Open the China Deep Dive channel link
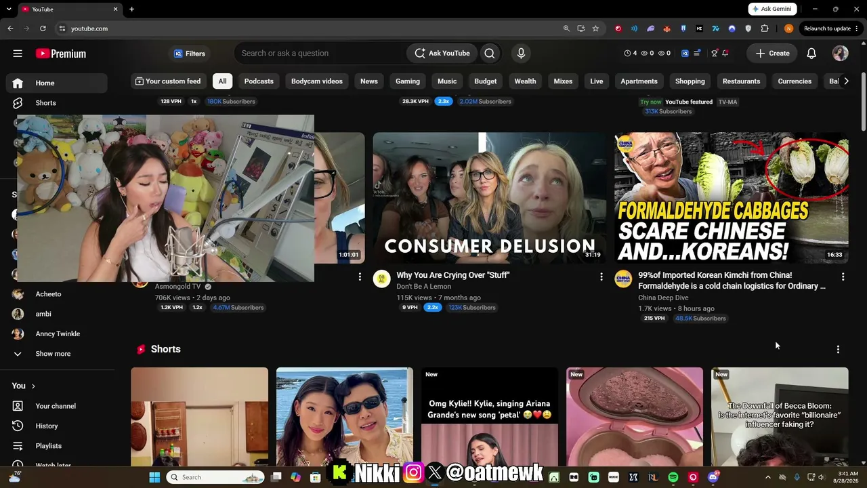The height and width of the screenshot is (488, 867). pos(663,298)
